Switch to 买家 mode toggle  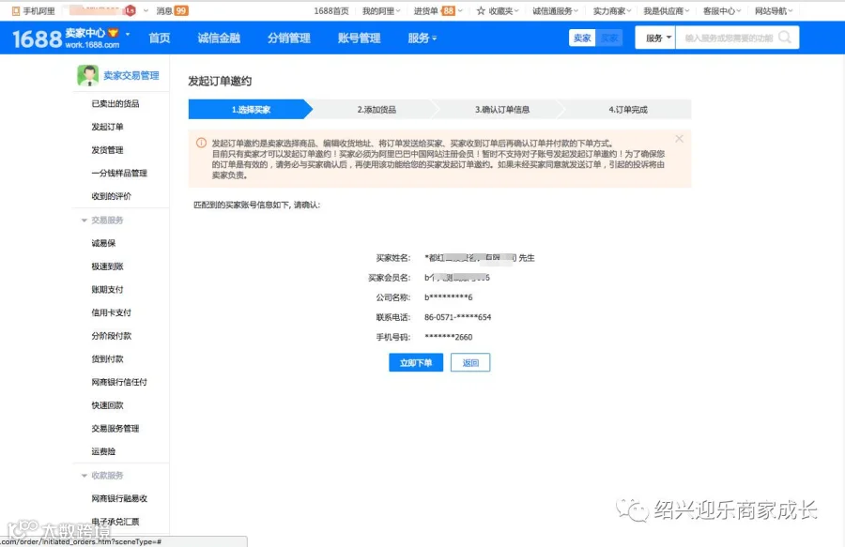pos(609,38)
